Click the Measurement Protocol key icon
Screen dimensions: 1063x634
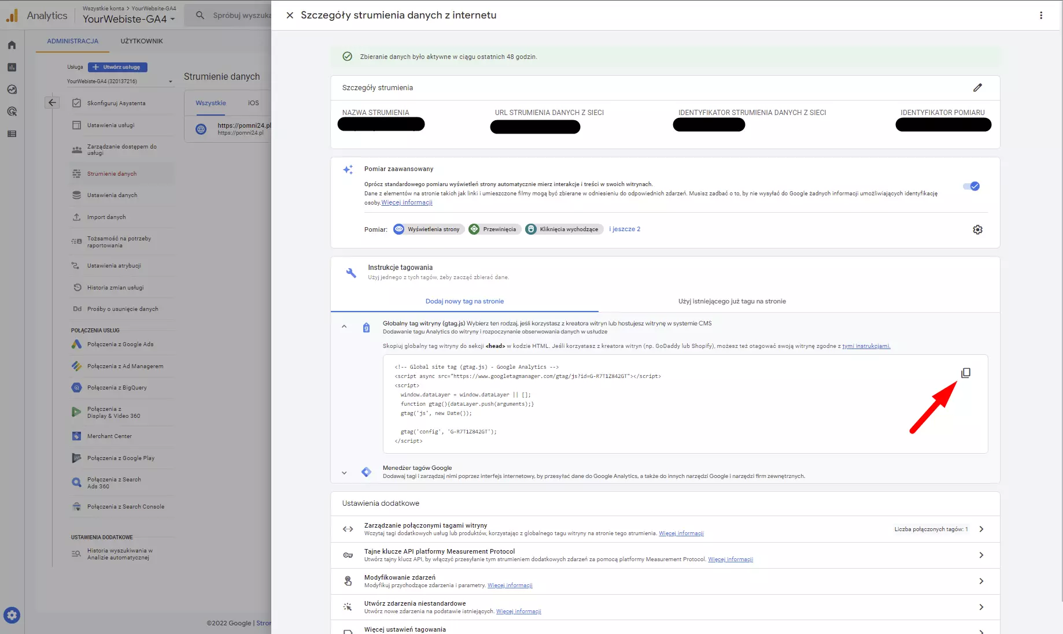tap(348, 555)
